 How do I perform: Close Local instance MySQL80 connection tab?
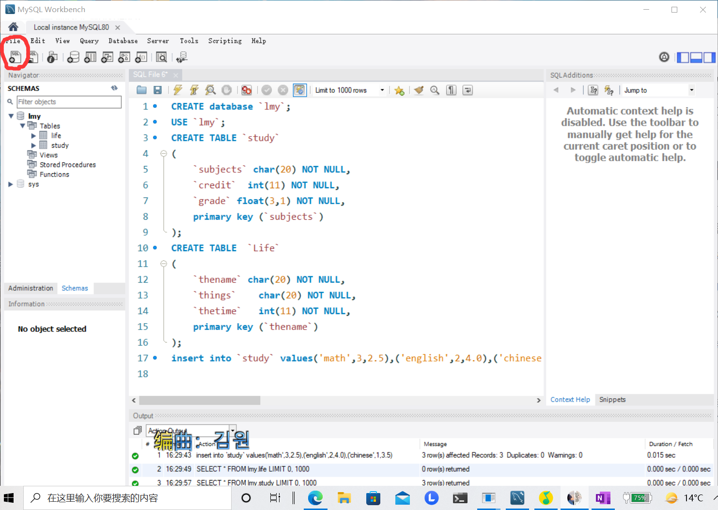pyautogui.click(x=118, y=28)
